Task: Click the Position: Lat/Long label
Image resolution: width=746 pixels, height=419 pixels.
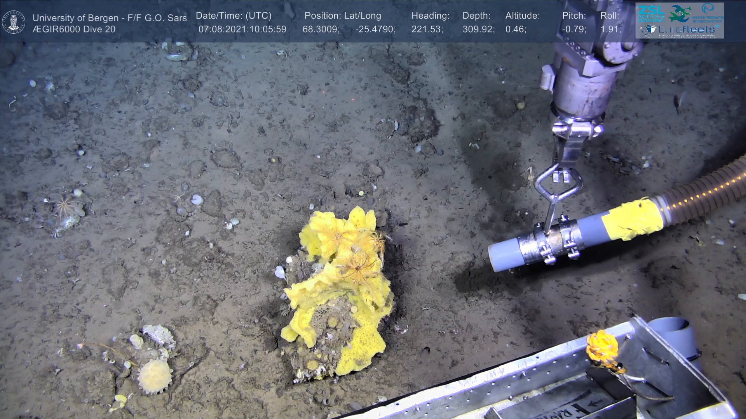Action: 343,16
